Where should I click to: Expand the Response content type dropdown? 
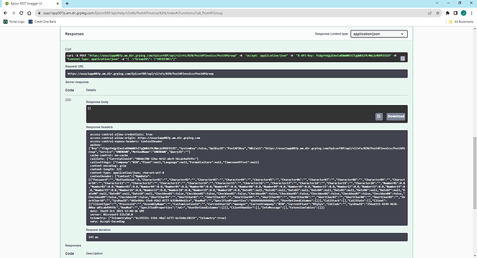[x=379, y=34]
